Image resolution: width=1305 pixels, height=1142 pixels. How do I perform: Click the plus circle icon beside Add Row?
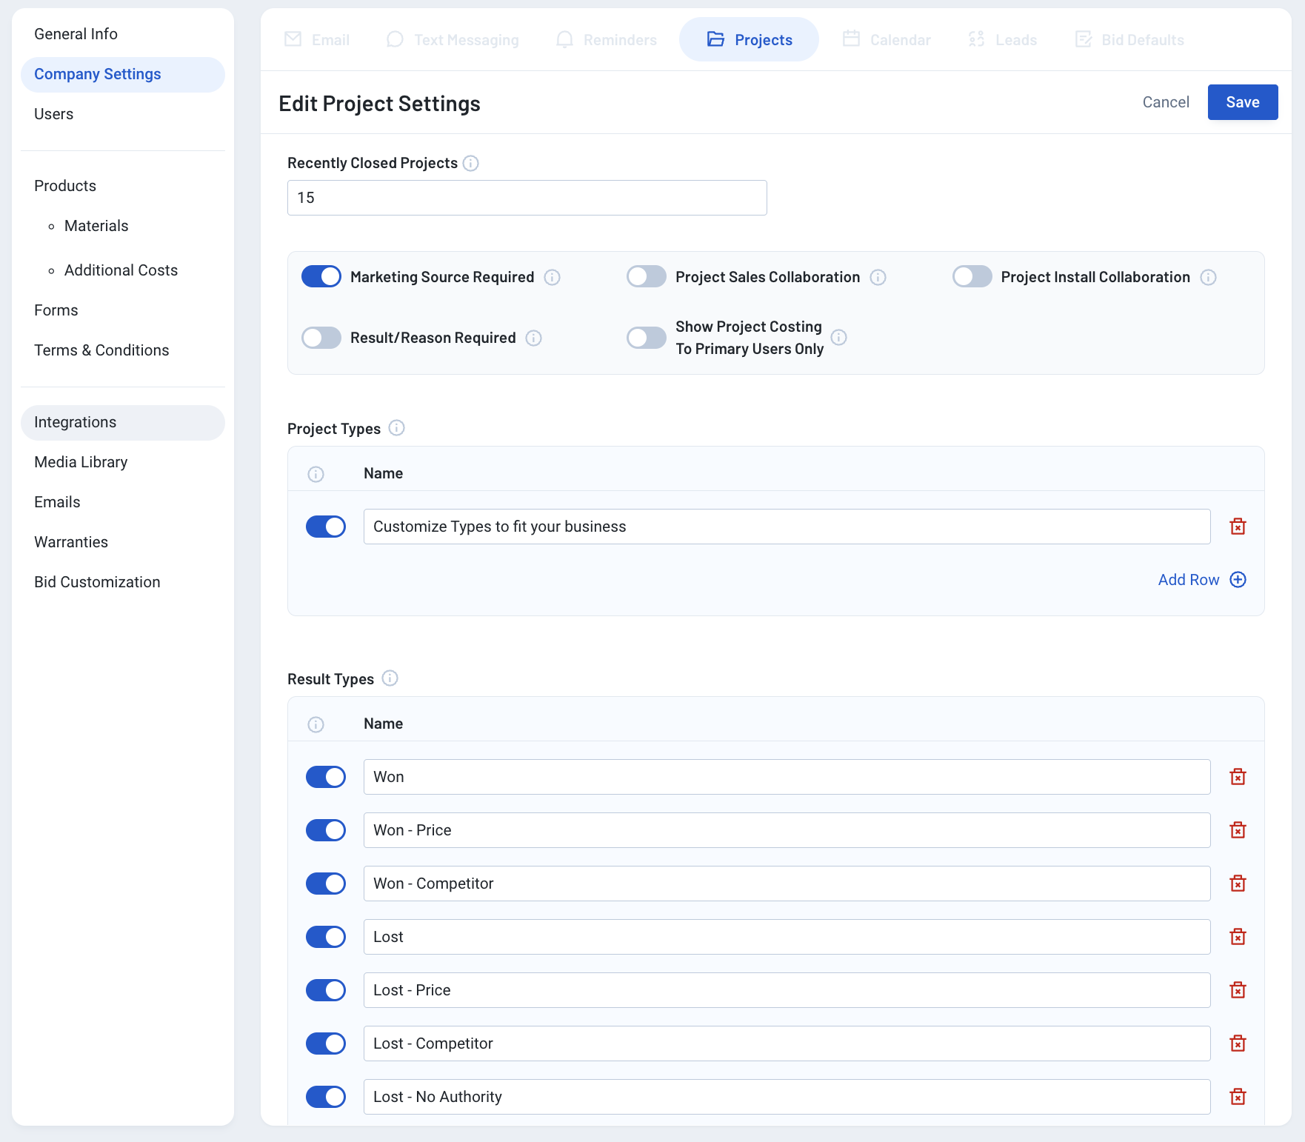click(1238, 580)
